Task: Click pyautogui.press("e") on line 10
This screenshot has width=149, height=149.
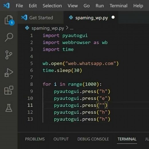Action: point(82,98)
